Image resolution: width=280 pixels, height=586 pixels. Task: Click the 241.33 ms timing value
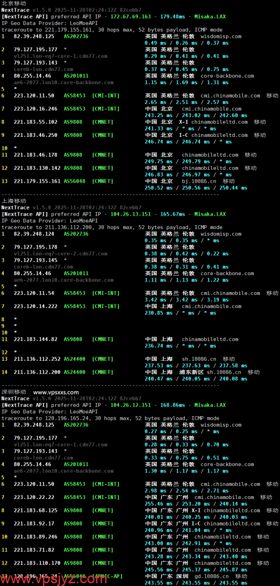pyautogui.click(x=159, y=129)
